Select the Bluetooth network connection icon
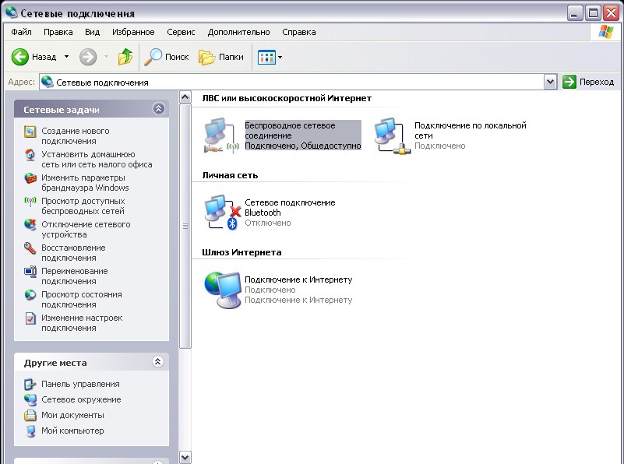624x464 pixels. (x=221, y=212)
